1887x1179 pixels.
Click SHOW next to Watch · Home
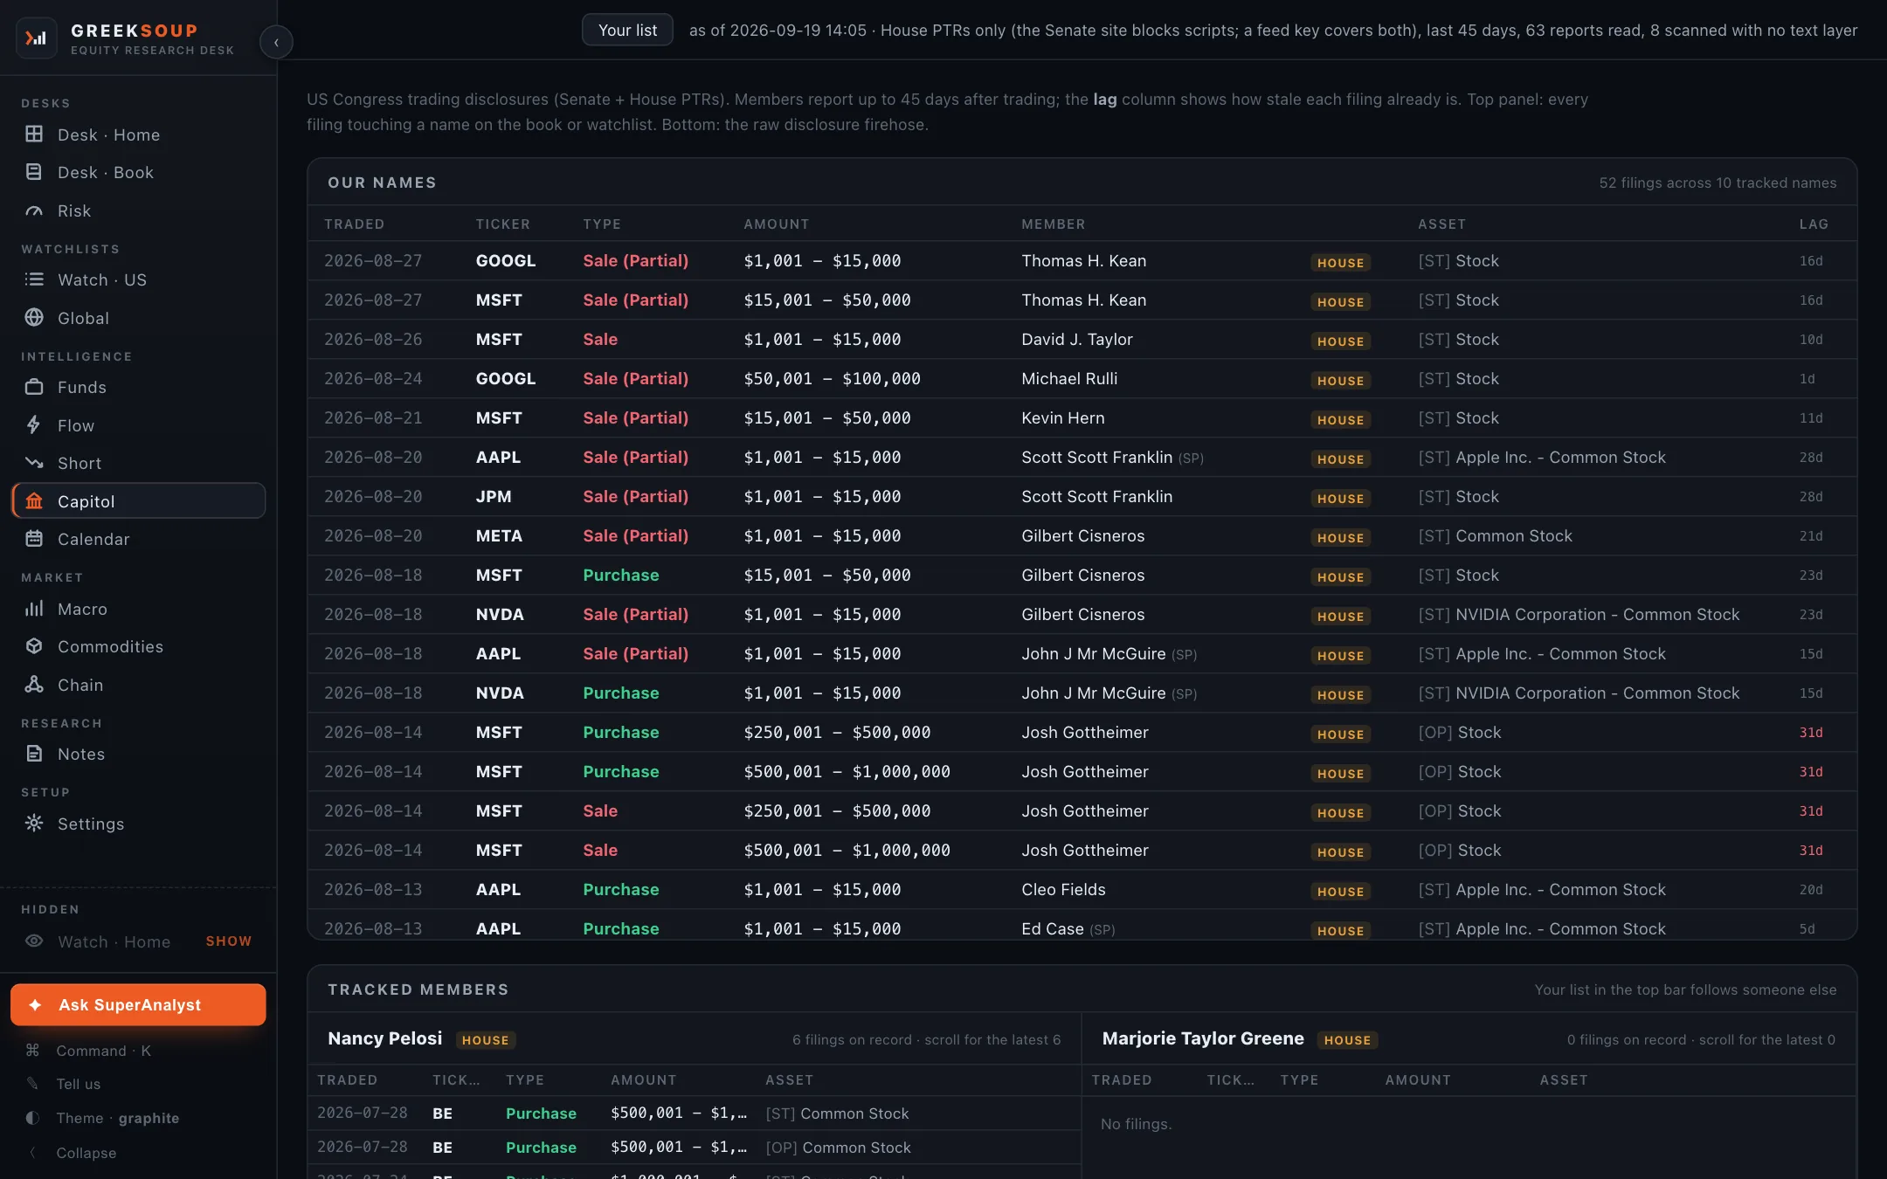coord(229,941)
